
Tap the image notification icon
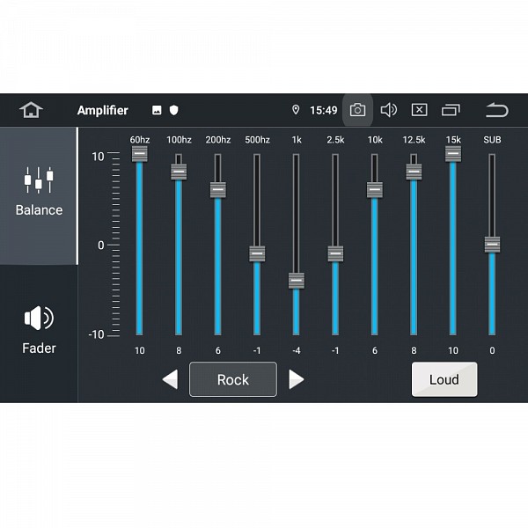[x=157, y=110]
